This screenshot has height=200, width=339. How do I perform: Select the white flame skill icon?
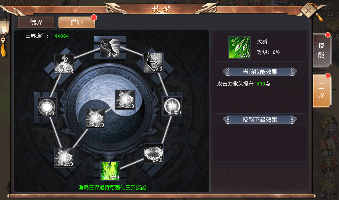point(64,64)
